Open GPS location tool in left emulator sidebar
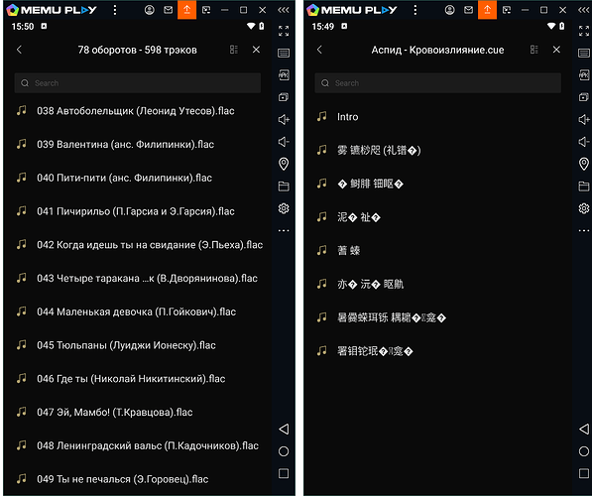 point(284,164)
